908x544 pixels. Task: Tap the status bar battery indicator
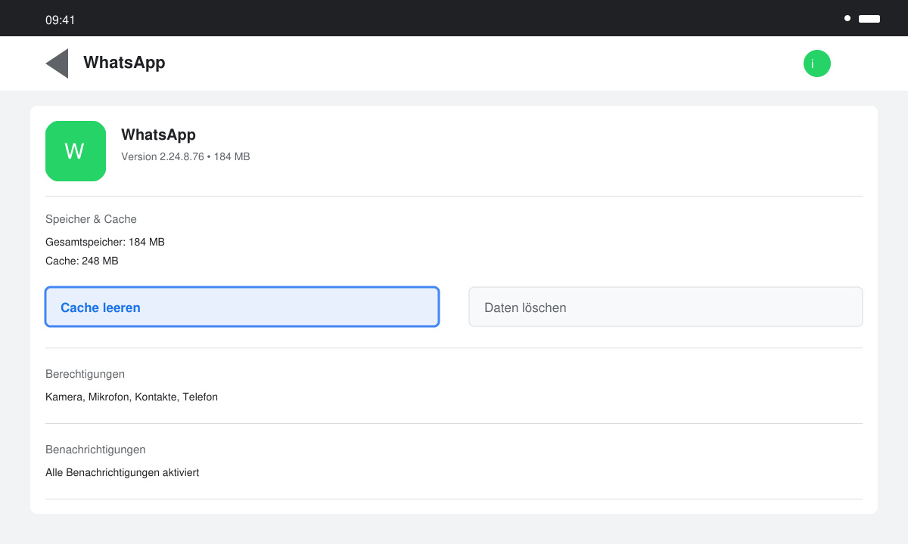(x=869, y=18)
